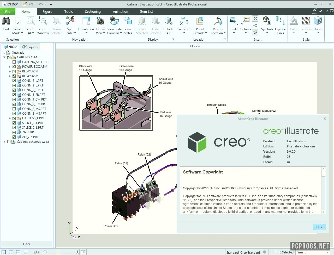Close the About Creo Illustrate dialog
Screen dimensions: 334x255
tap(319, 227)
